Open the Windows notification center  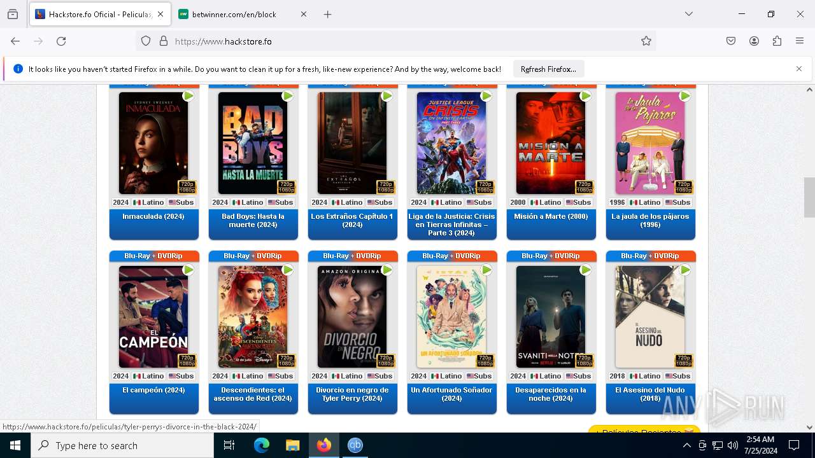coord(794,445)
